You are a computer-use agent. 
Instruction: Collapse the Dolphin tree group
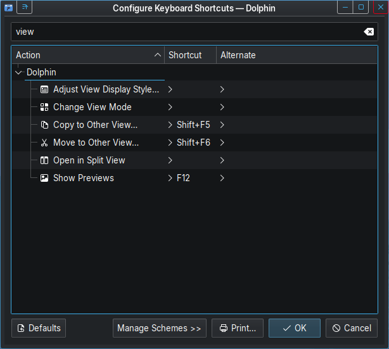tap(18, 72)
